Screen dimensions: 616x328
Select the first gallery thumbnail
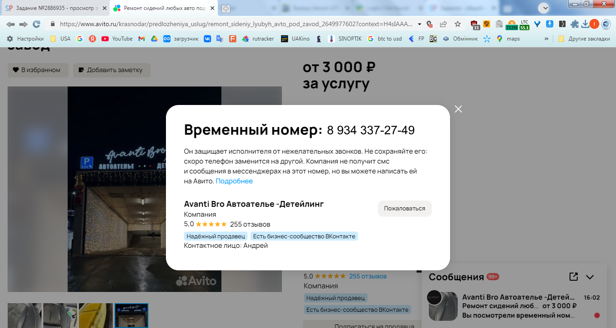tap(24, 315)
